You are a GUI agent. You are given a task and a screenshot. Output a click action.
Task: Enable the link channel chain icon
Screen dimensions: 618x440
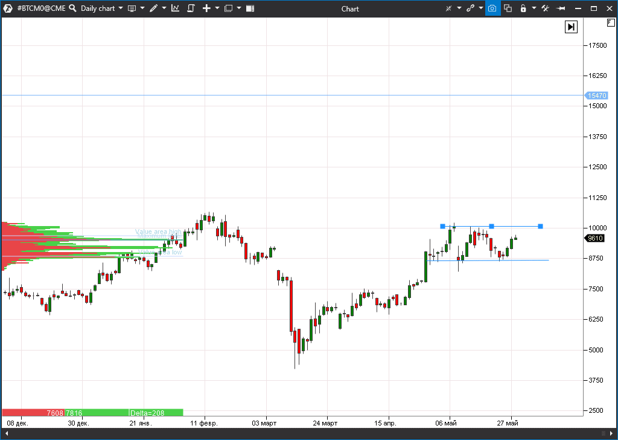click(470, 8)
